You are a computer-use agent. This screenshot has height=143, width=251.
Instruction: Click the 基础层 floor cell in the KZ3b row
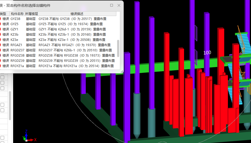[x=31, y=35]
